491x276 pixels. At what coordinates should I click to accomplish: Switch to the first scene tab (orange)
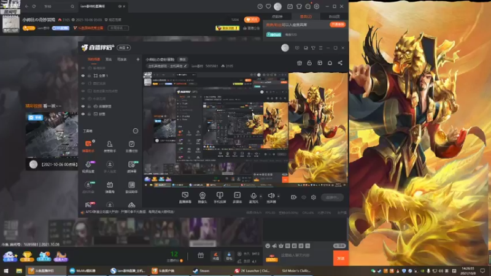click(x=94, y=59)
